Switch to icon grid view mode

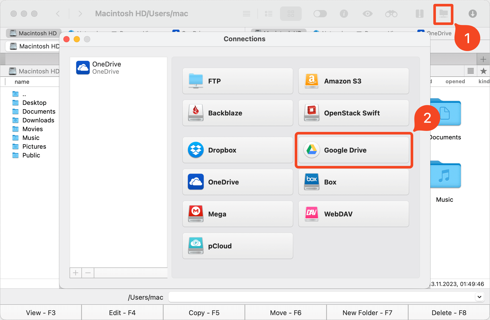point(291,14)
